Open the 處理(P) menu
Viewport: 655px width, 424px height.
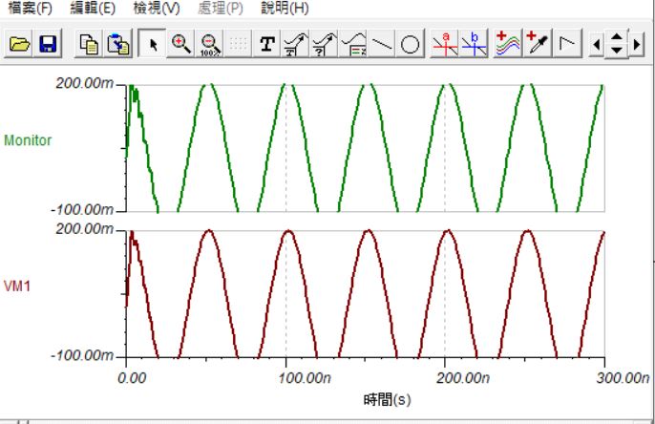pyautogui.click(x=221, y=8)
